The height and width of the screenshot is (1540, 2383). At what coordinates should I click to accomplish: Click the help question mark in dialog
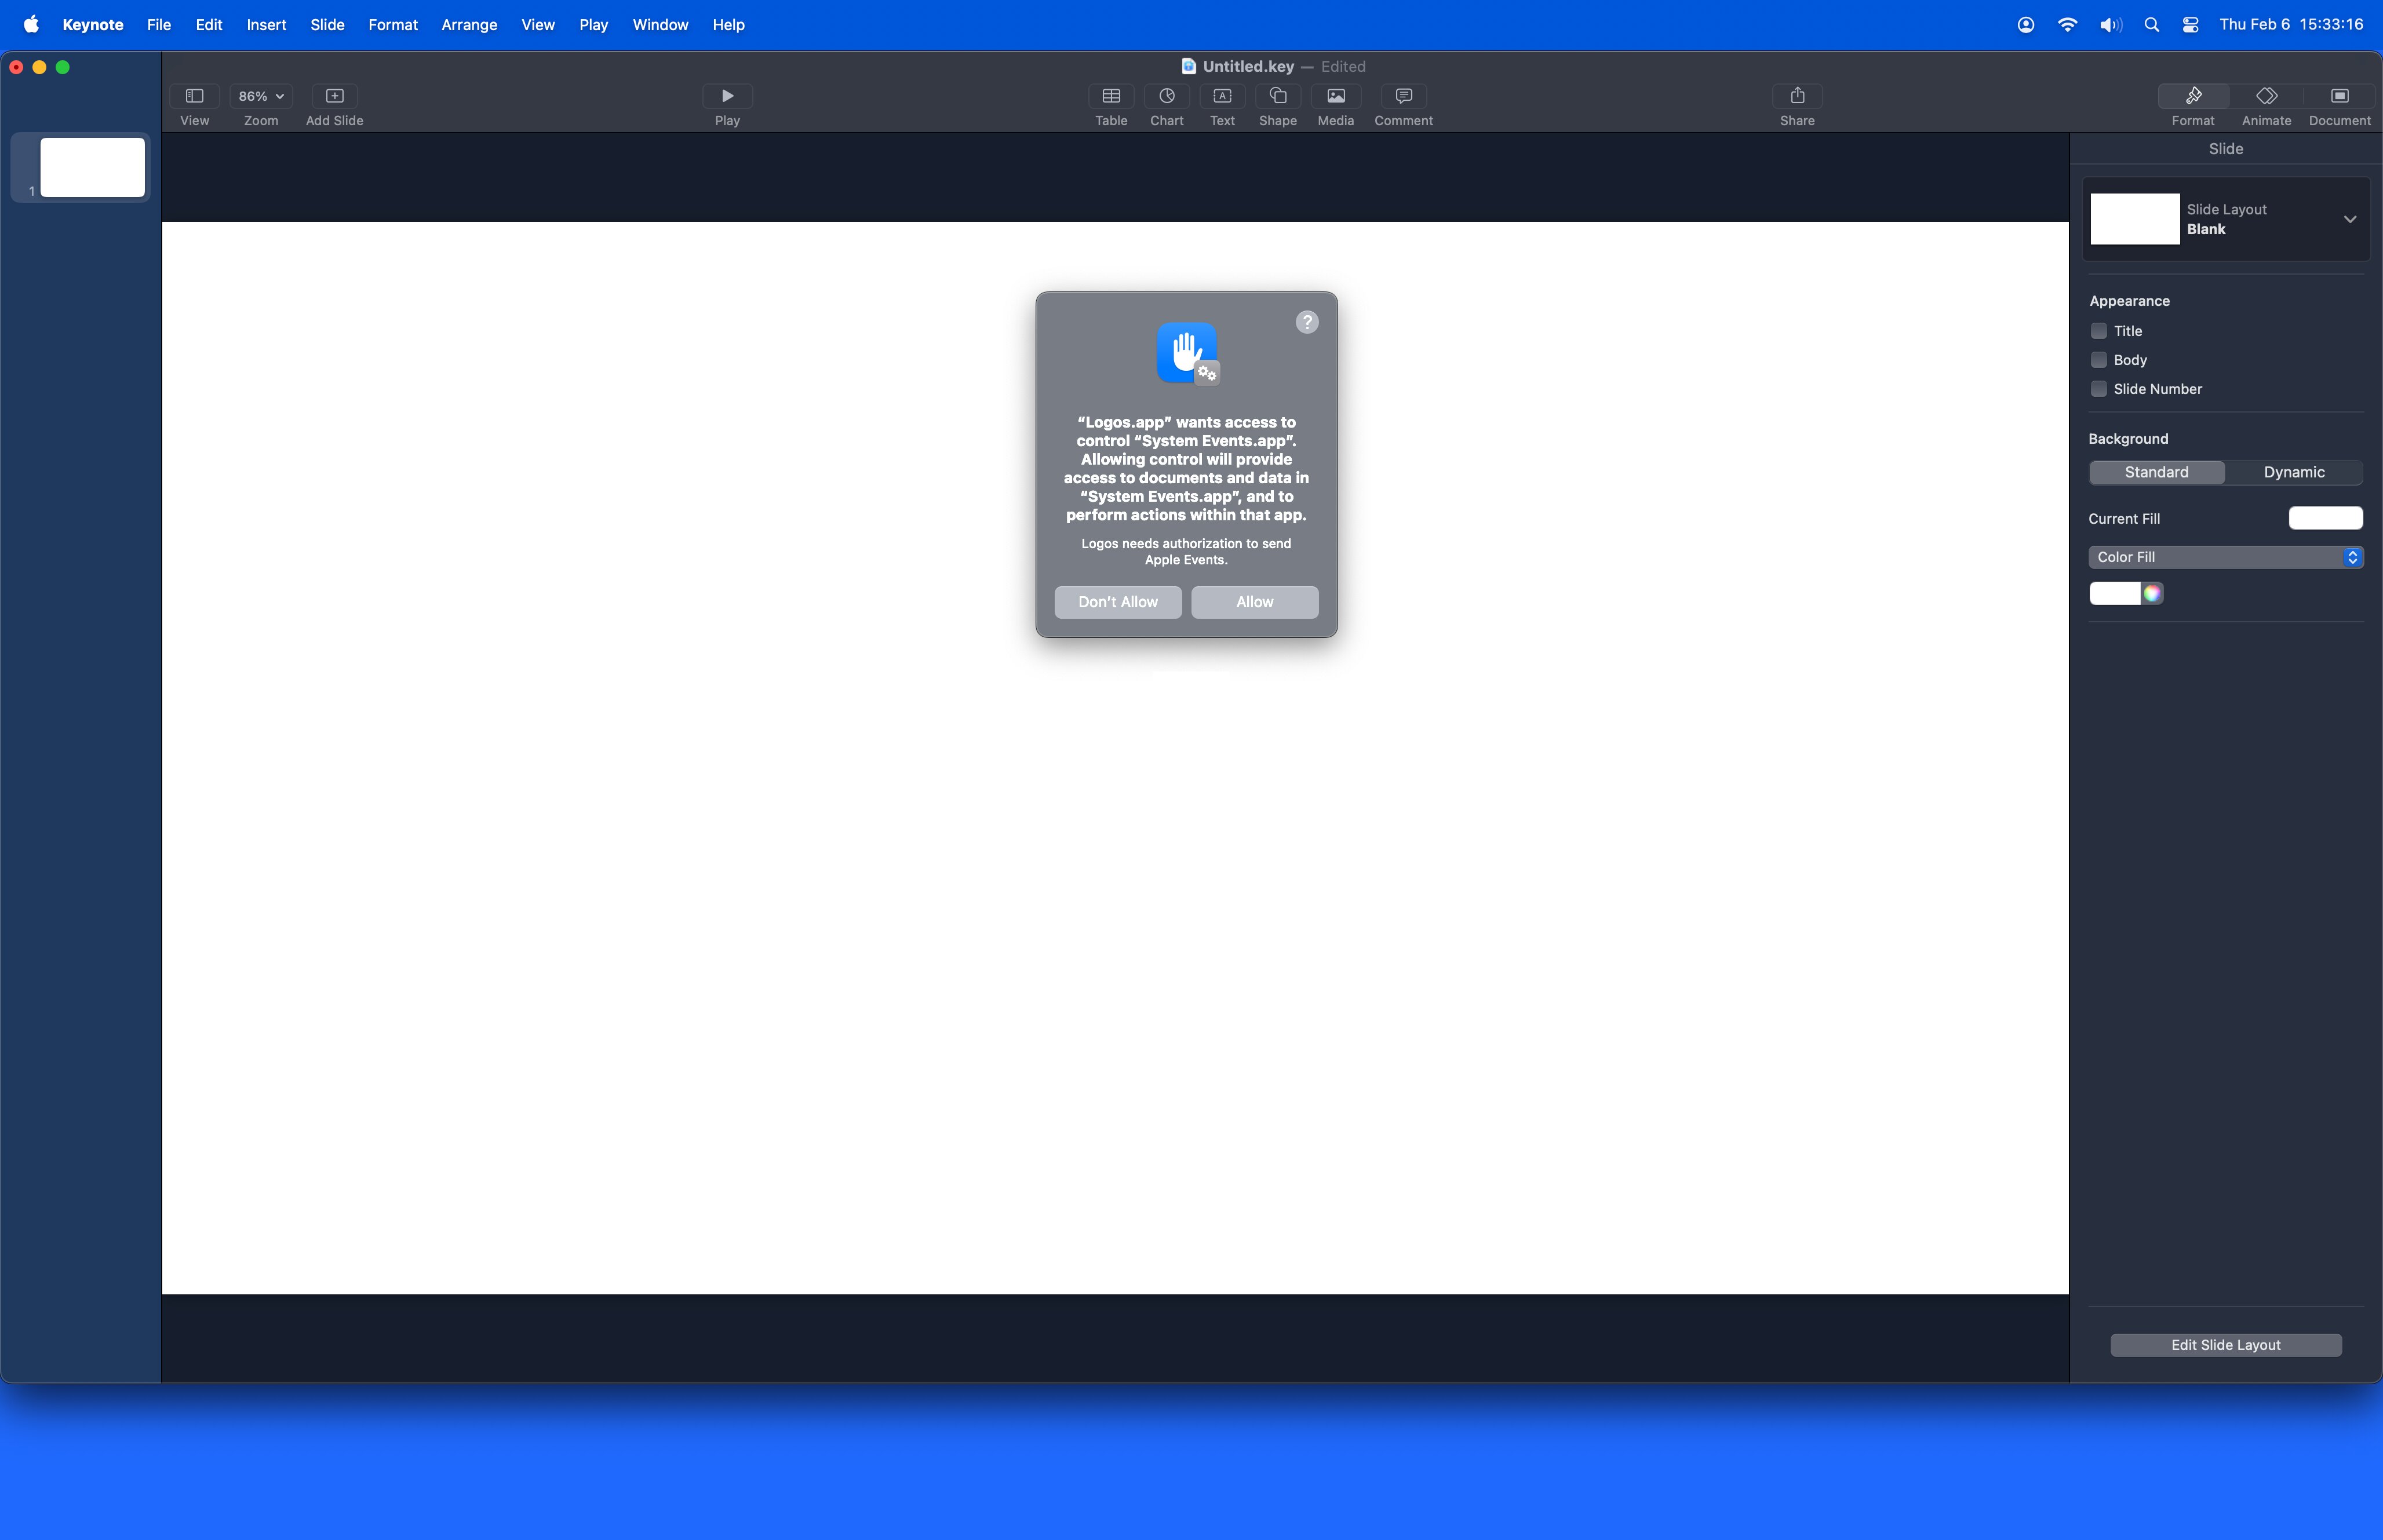[1307, 322]
